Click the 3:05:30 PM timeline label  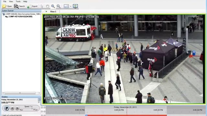pyautogui.click(x=198, y=110)
